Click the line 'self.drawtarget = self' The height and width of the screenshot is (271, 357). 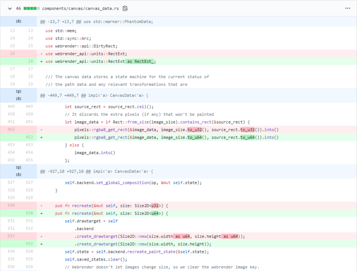tap(91, 221)
